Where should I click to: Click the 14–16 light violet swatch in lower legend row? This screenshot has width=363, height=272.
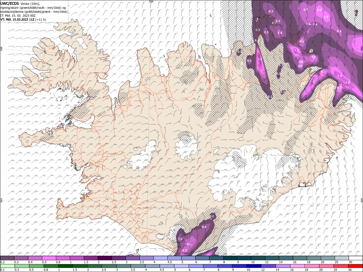282,266
